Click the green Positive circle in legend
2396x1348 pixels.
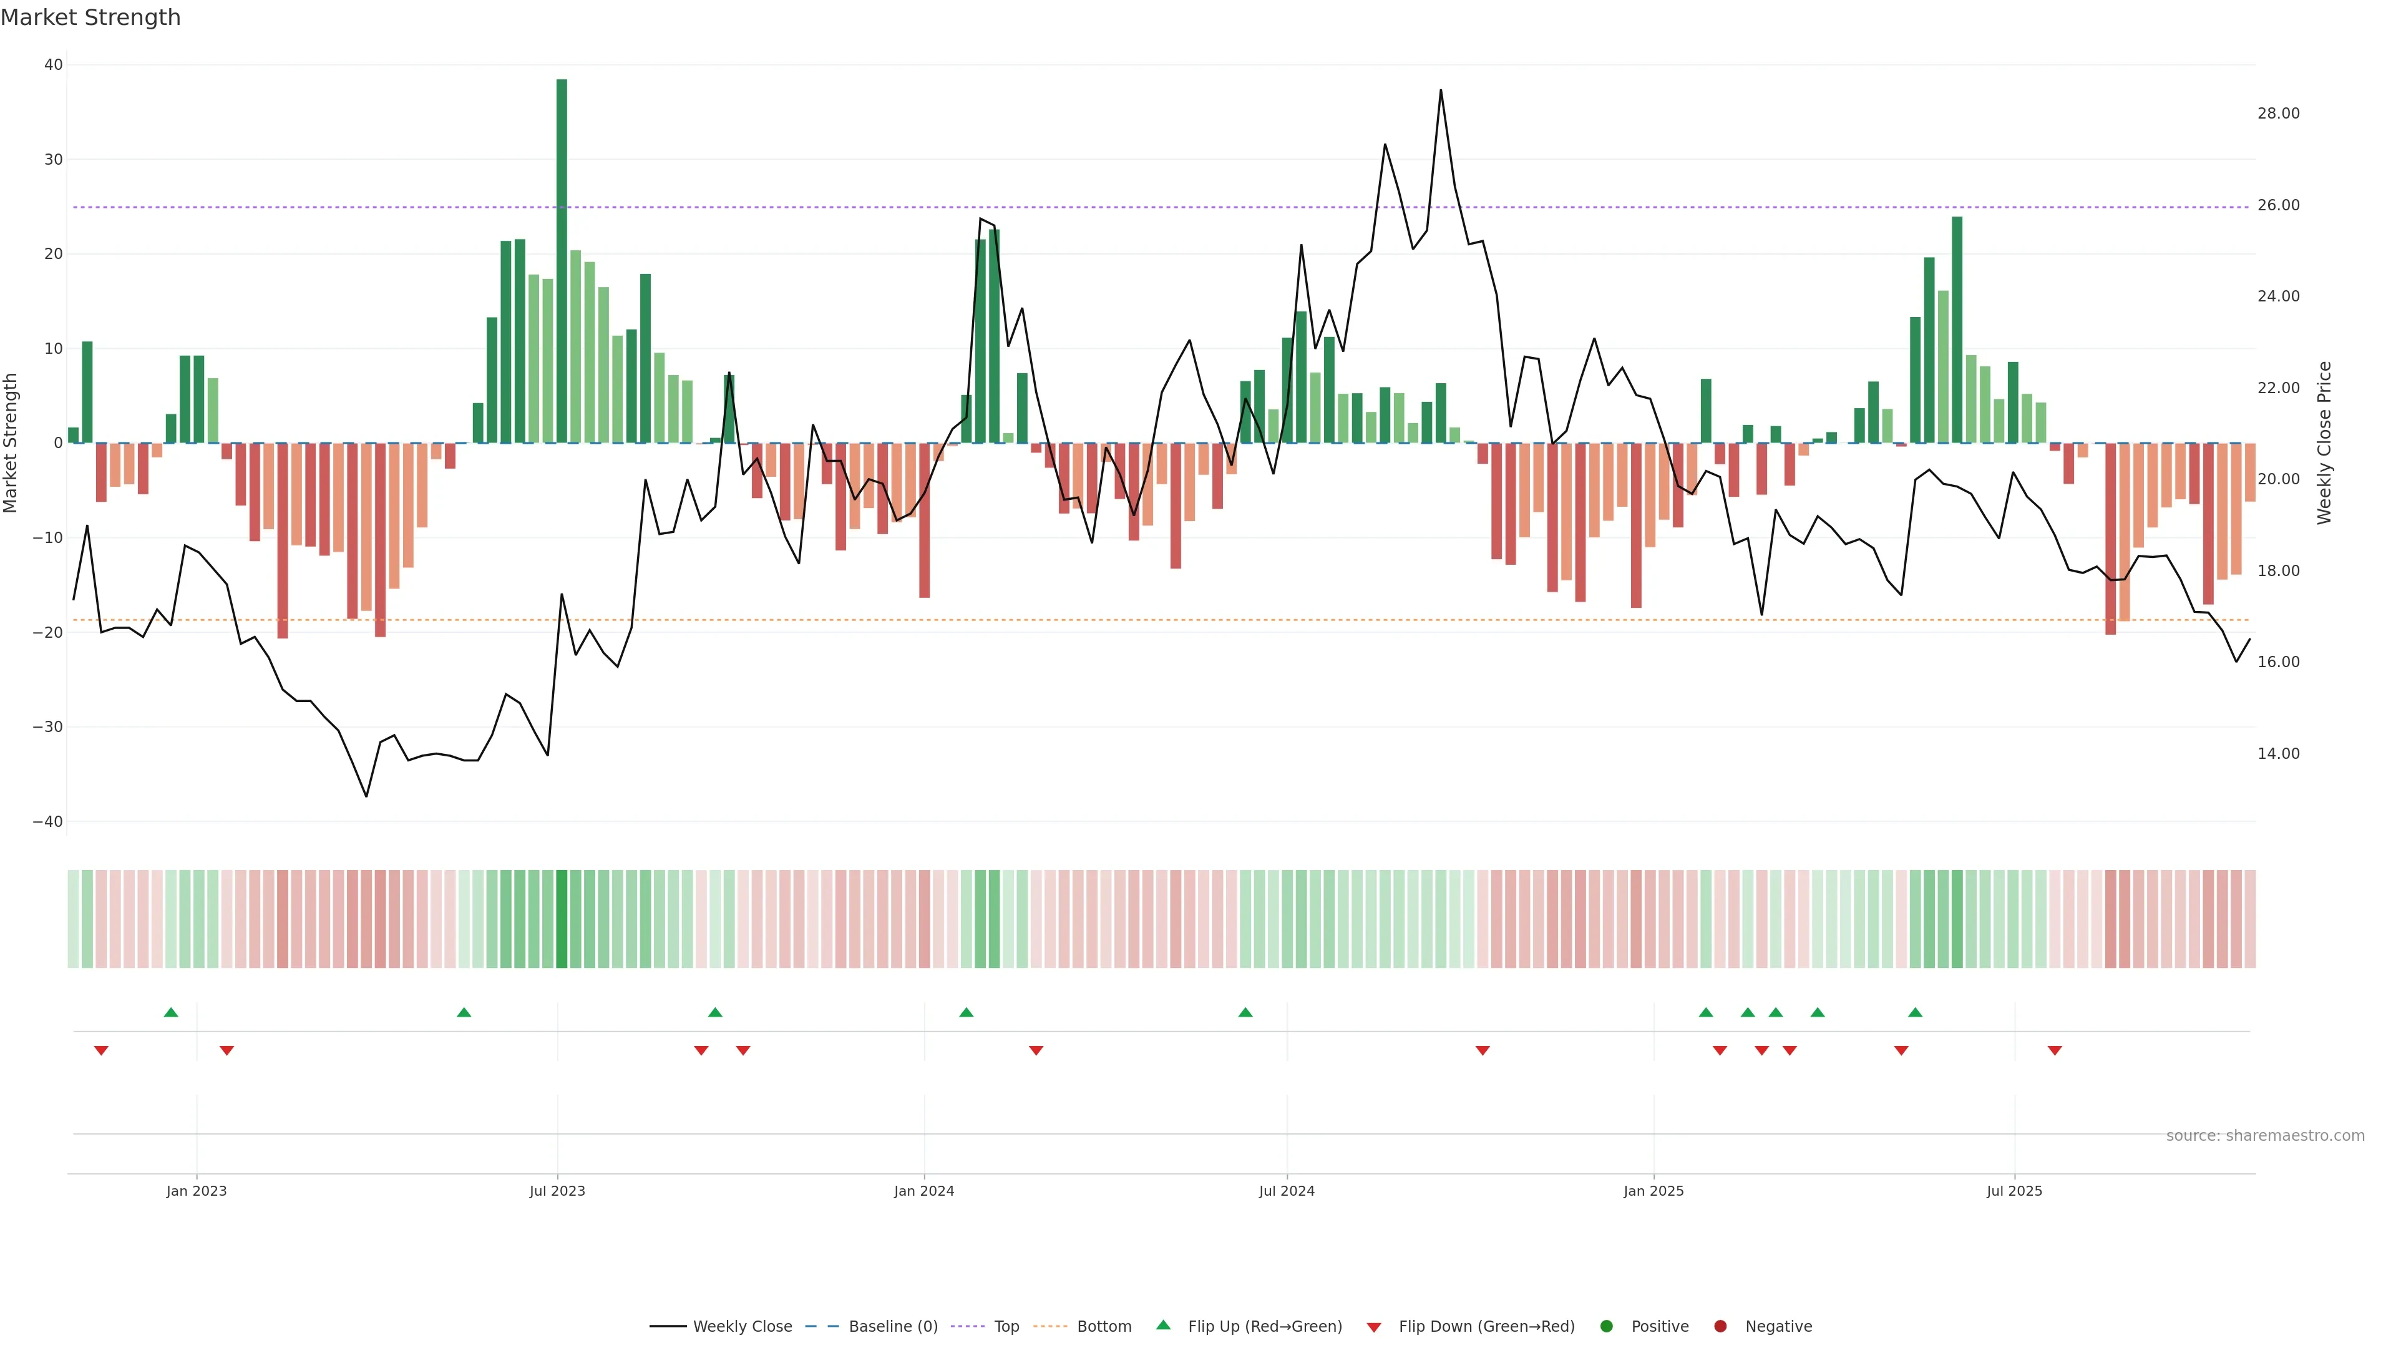pyautogui.click(x=1606, y=1327)
